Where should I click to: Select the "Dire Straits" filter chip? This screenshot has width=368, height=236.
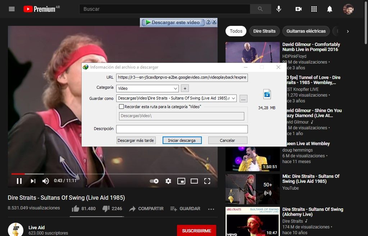264,31
